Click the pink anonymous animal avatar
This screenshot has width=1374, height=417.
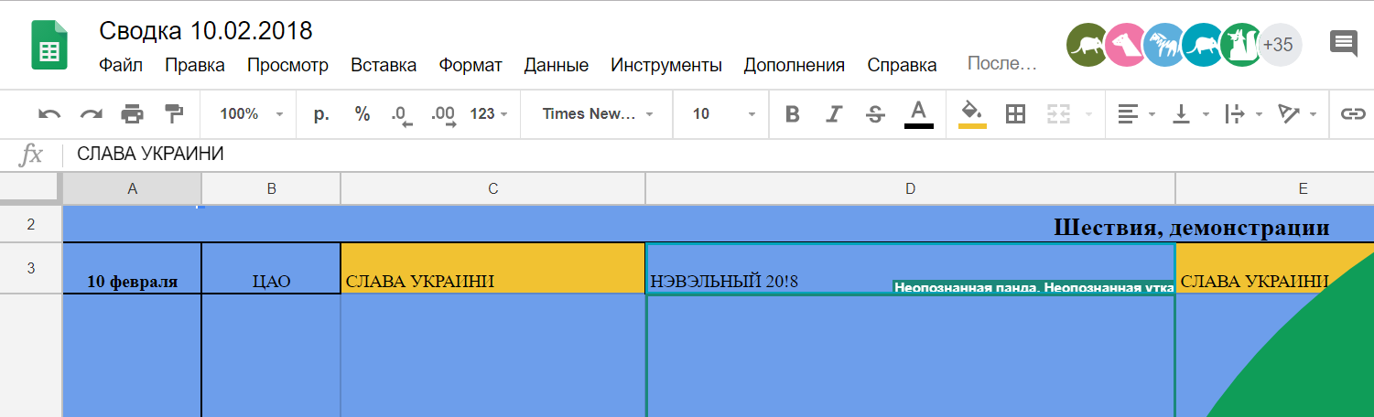(1126, 45)
